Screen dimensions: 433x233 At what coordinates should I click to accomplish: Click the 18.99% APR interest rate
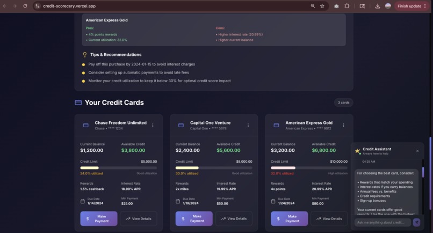point(131,189)
